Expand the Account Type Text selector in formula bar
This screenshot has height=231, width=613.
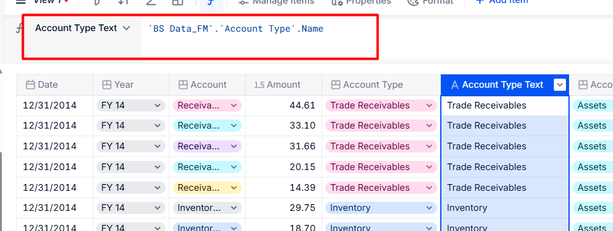(126, 28)
